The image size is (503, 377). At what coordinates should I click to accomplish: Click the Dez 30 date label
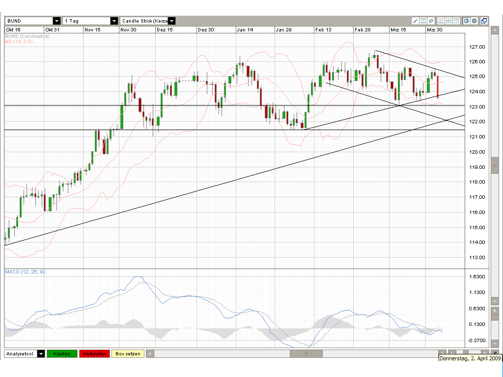[206, 30]
